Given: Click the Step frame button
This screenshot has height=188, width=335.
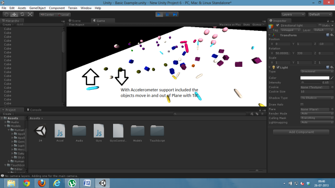Looking at the screenshot, I should point(175,15).
